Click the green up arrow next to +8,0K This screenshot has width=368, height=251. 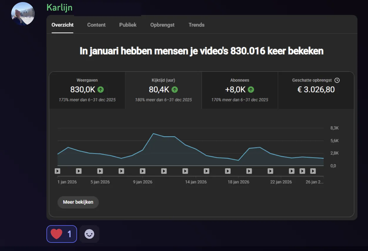click(x=251, y=89)
